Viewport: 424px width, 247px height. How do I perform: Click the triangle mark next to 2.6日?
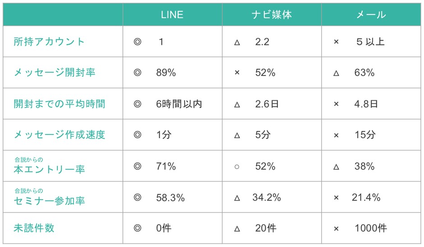237,104
